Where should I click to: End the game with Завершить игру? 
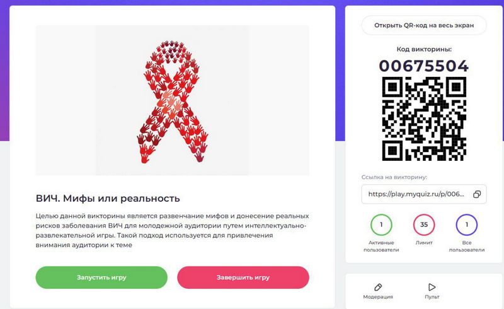pyautogui.click(x=243, y=277)
